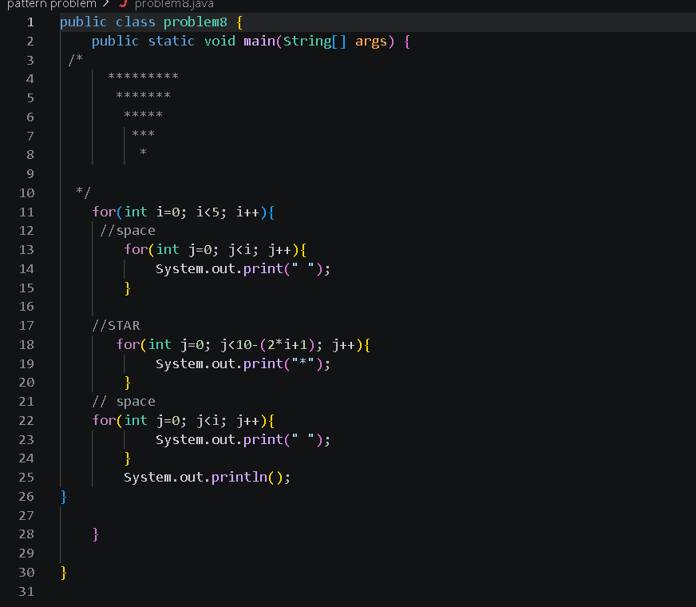Click the '*/' comment closer on line 10
This screenshot has height=607, width=696.
[x=84, y=192]
